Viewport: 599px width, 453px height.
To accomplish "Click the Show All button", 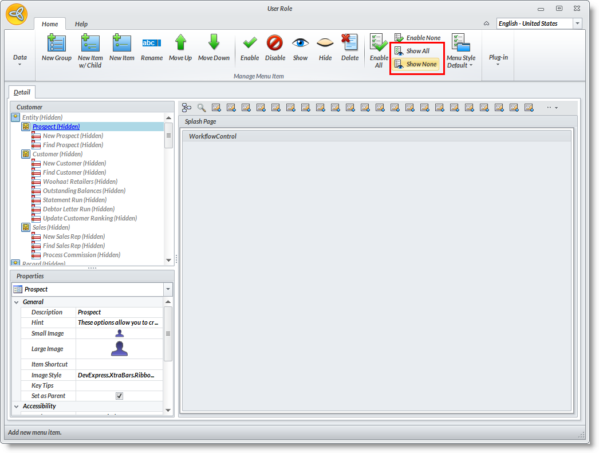I will click(x=417, y=51).
